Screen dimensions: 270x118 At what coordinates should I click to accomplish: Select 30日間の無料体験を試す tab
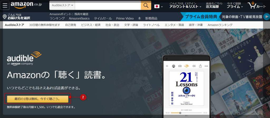[45, 25]
